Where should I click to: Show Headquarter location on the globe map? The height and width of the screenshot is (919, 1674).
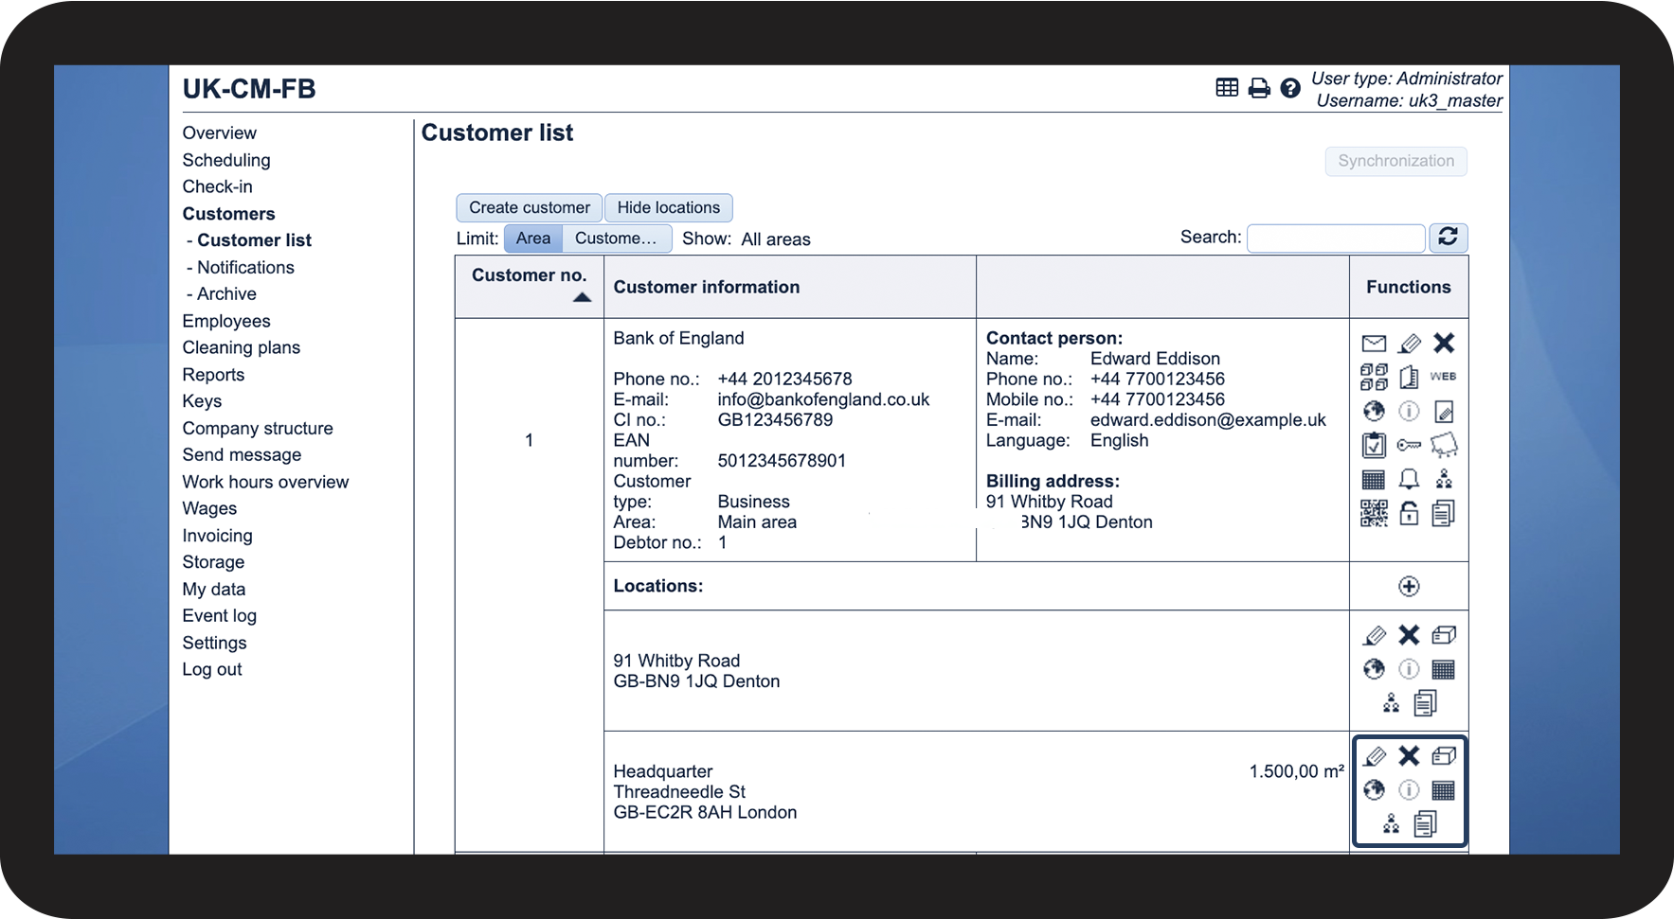click(x=1374, y=789)
